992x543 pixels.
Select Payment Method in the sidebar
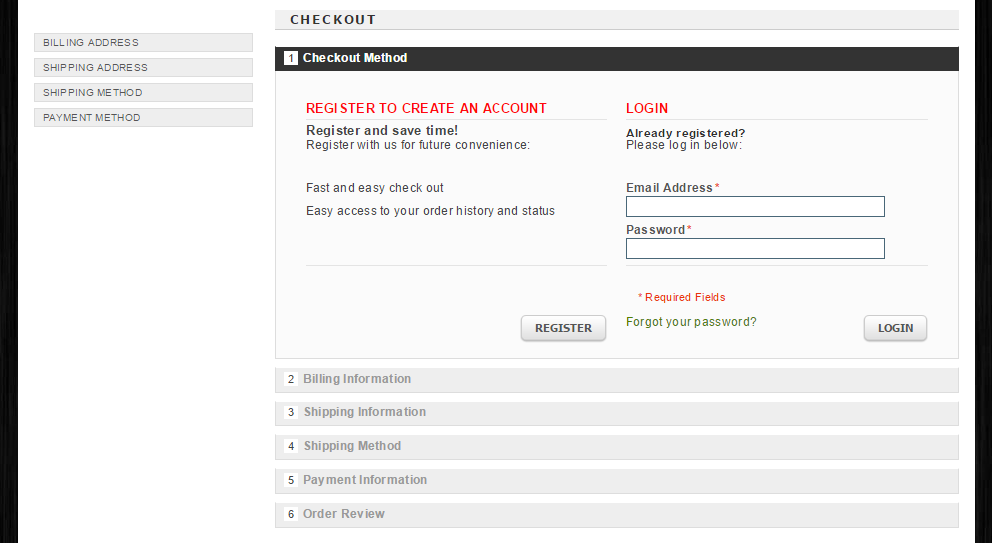(x=143, y=118)
